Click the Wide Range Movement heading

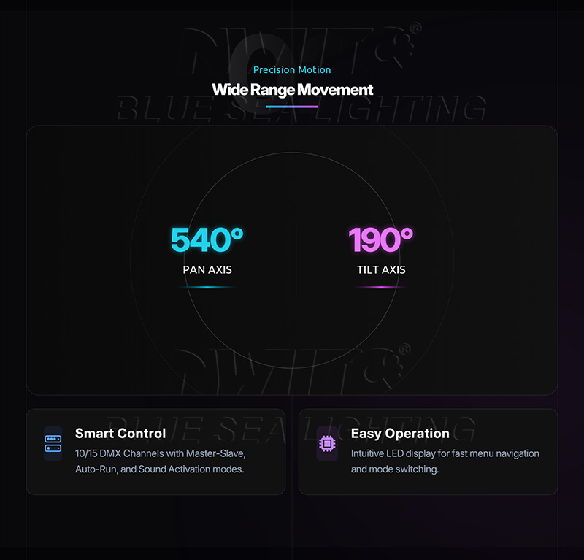[x=292, y=90]
